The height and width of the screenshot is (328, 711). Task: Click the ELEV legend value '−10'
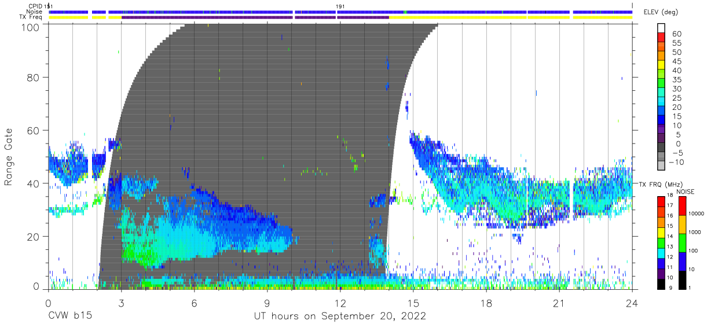pyautogui.click(x=677, y=162)
